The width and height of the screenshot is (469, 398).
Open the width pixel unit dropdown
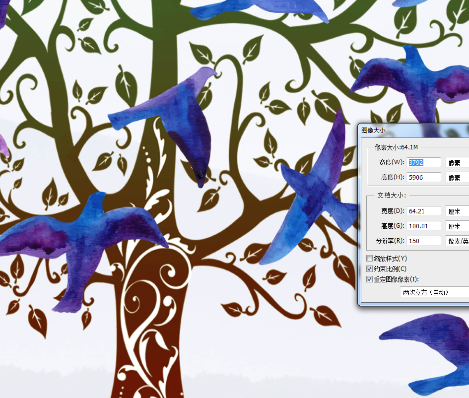(x=457, y=162)
